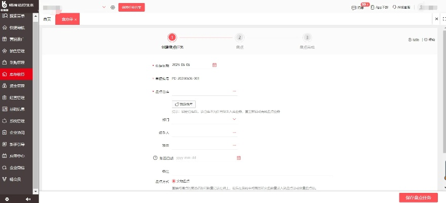The width and height of the screenshot is (446, 203).
Task: Open the 资金管理 sidebar module
Action: 20,86
